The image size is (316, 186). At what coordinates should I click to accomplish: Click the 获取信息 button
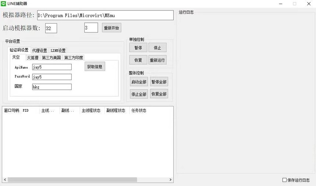95,67
